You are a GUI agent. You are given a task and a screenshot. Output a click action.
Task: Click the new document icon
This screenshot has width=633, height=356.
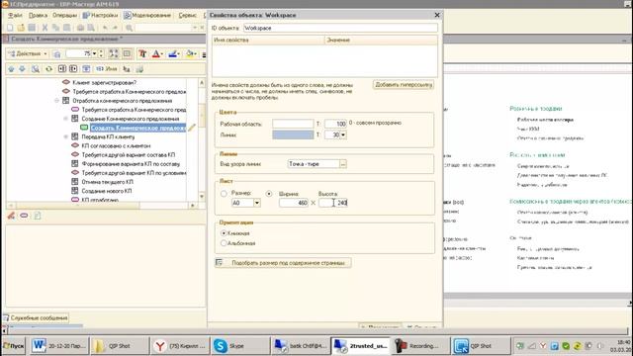(x=10, y=28)
